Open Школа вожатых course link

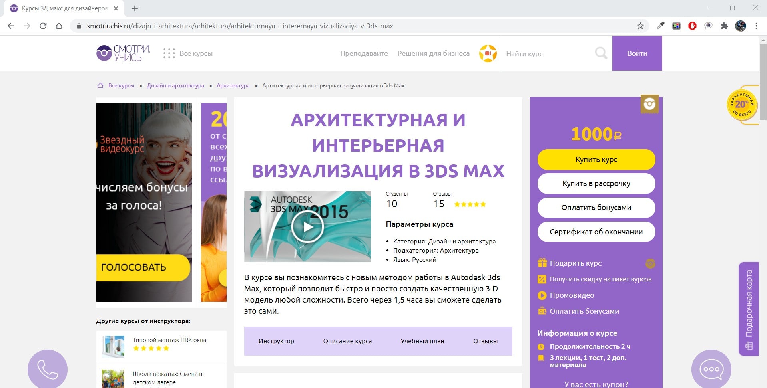tap(167, 378)
